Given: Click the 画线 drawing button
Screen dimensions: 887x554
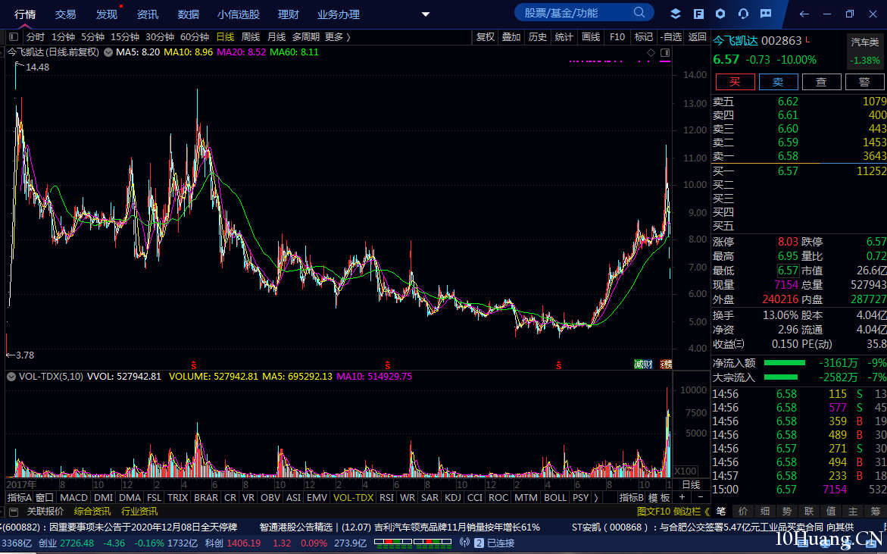Looking at the screenshot, I should (591, 37).
